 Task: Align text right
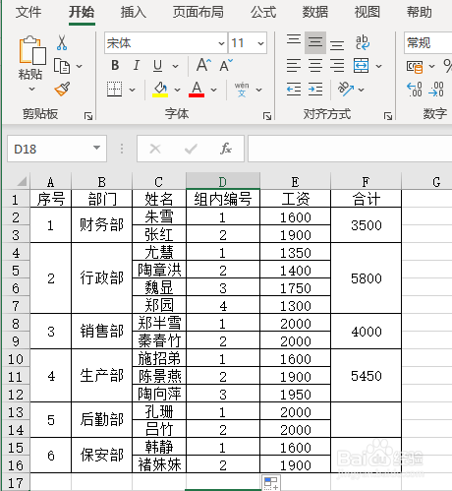tap(337, 66)
